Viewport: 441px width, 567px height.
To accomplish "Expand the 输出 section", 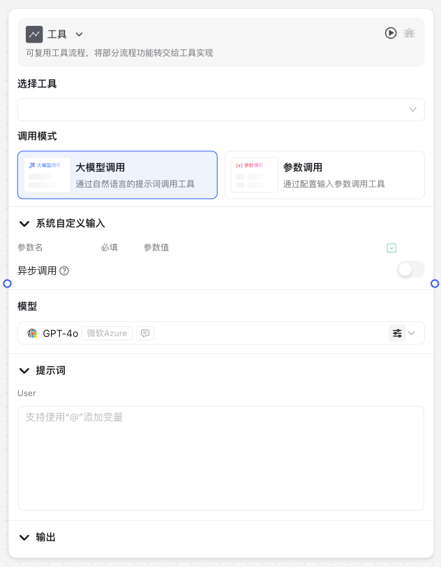I will pos(24,537).
